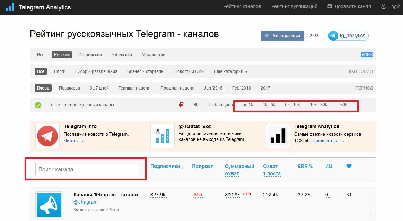The image size is (403, 221).
Task: Select Jan '2018 period
Action: pyautogui.click(x=213, y=88)
